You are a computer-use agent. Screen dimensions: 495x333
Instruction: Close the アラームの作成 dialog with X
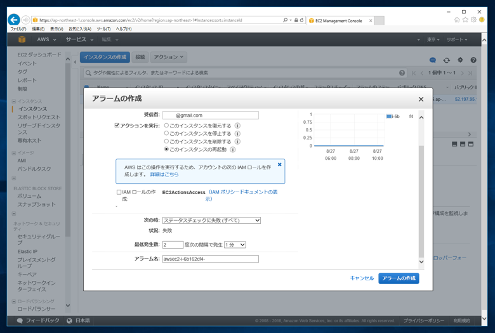point(421,100)
